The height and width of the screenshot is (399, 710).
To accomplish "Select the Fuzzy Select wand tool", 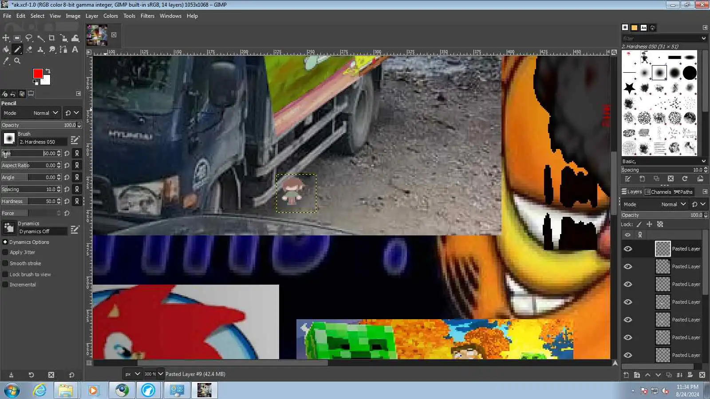I will click(x=40, y=38).
